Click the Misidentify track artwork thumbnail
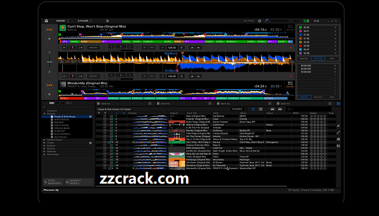The image size is (379, 216). pyautogui.click(x=63, y=85)
